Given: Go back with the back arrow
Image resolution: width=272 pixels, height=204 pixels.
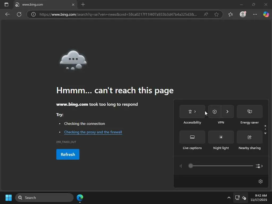Looking at the screenshot, I should click(x=7, y=14).
